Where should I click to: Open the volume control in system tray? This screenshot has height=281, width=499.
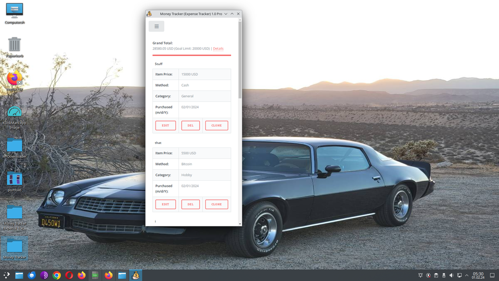[x=451, y=275]
